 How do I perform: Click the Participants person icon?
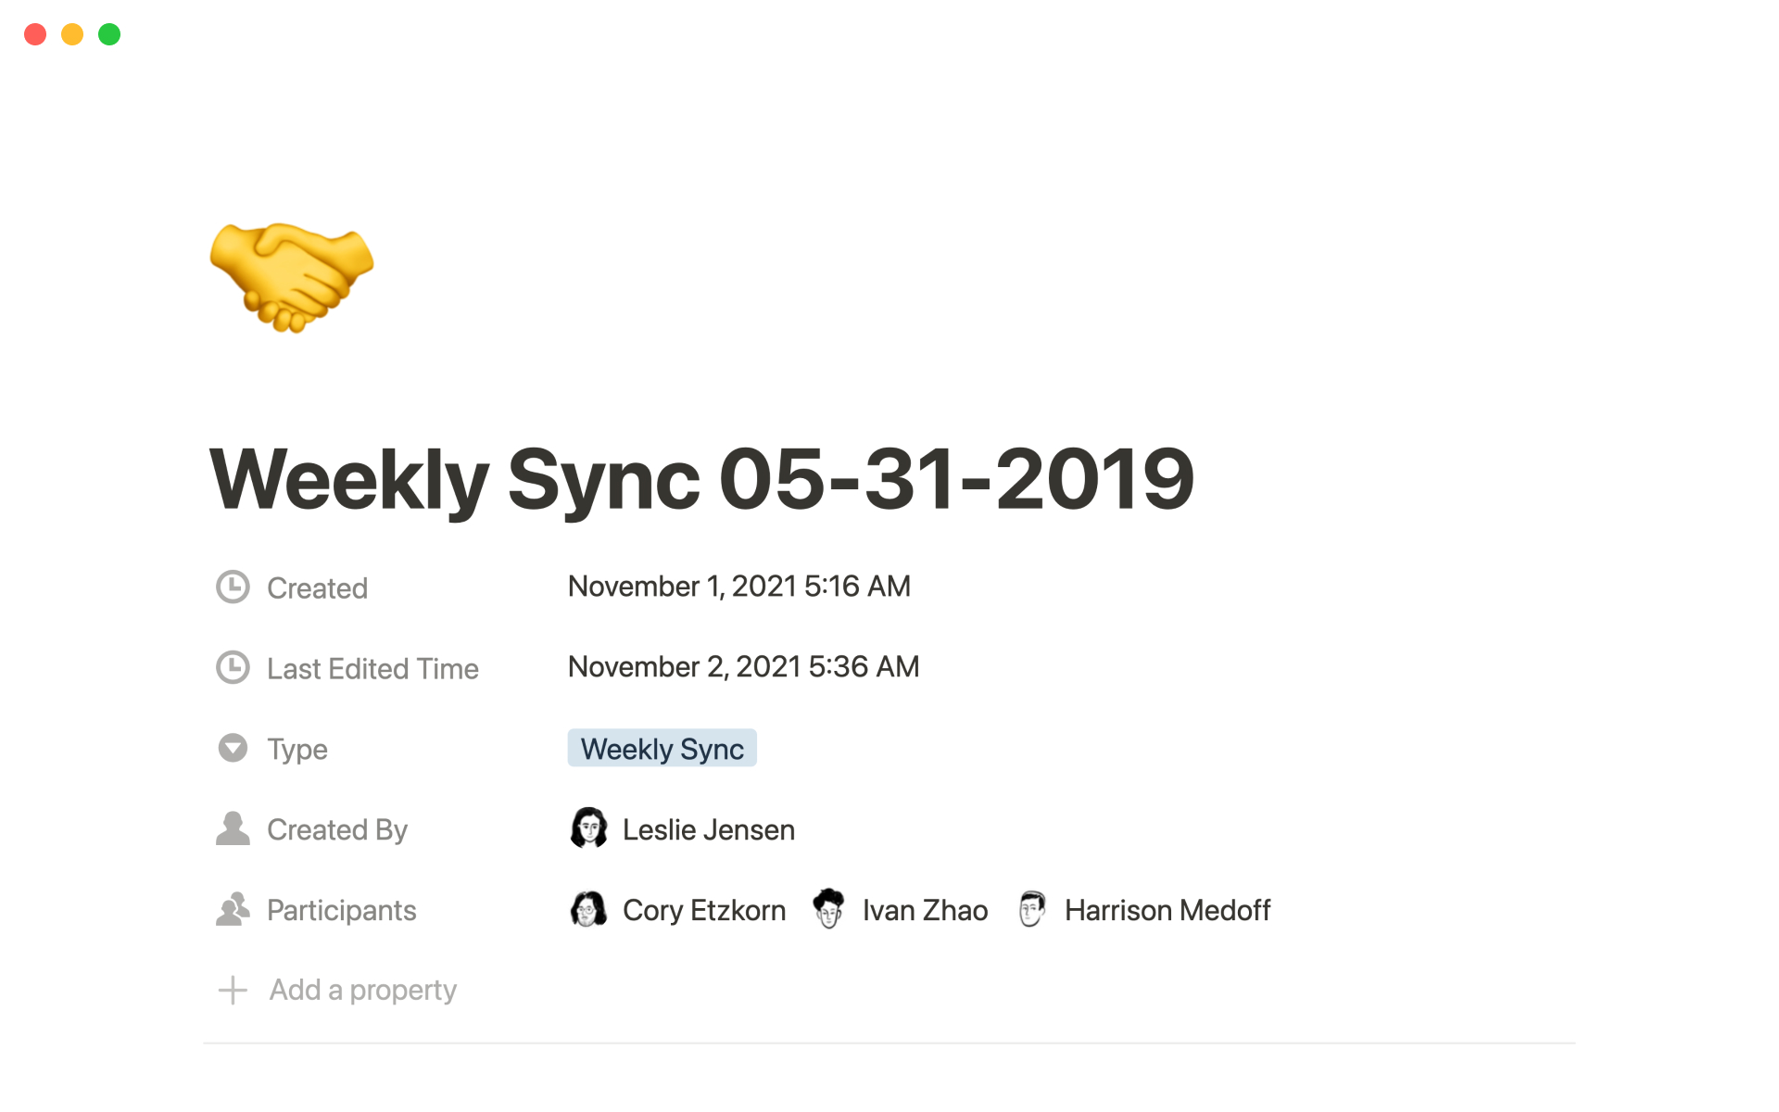point(233,910)
